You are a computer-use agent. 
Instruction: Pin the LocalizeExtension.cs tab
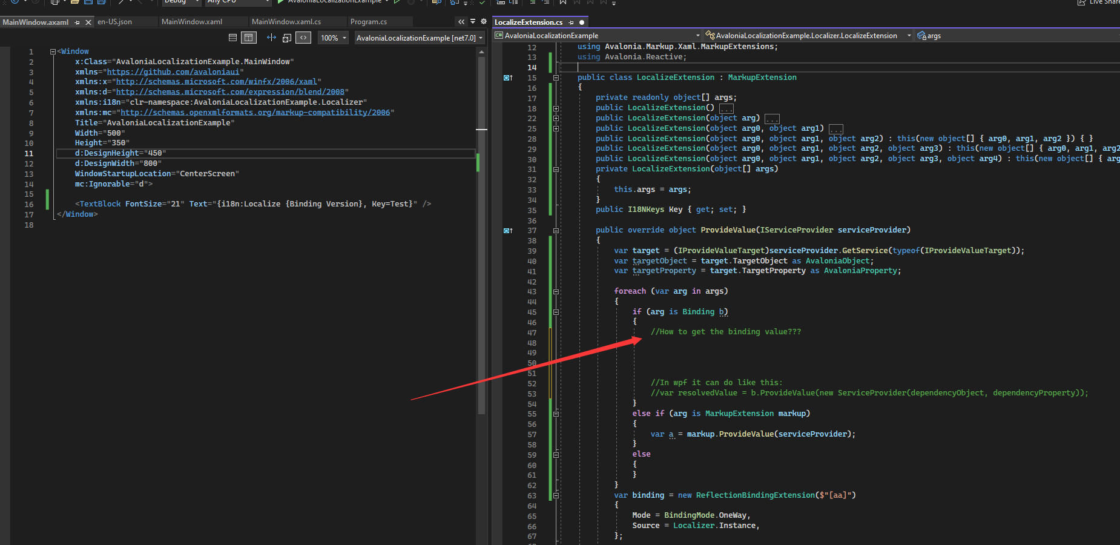(x=571, y=22)
